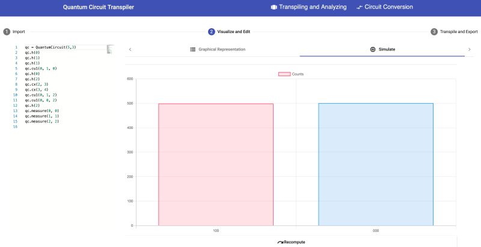Click the Circuit Conversion arrows icon
481x247 pixels.
(360, 7)
